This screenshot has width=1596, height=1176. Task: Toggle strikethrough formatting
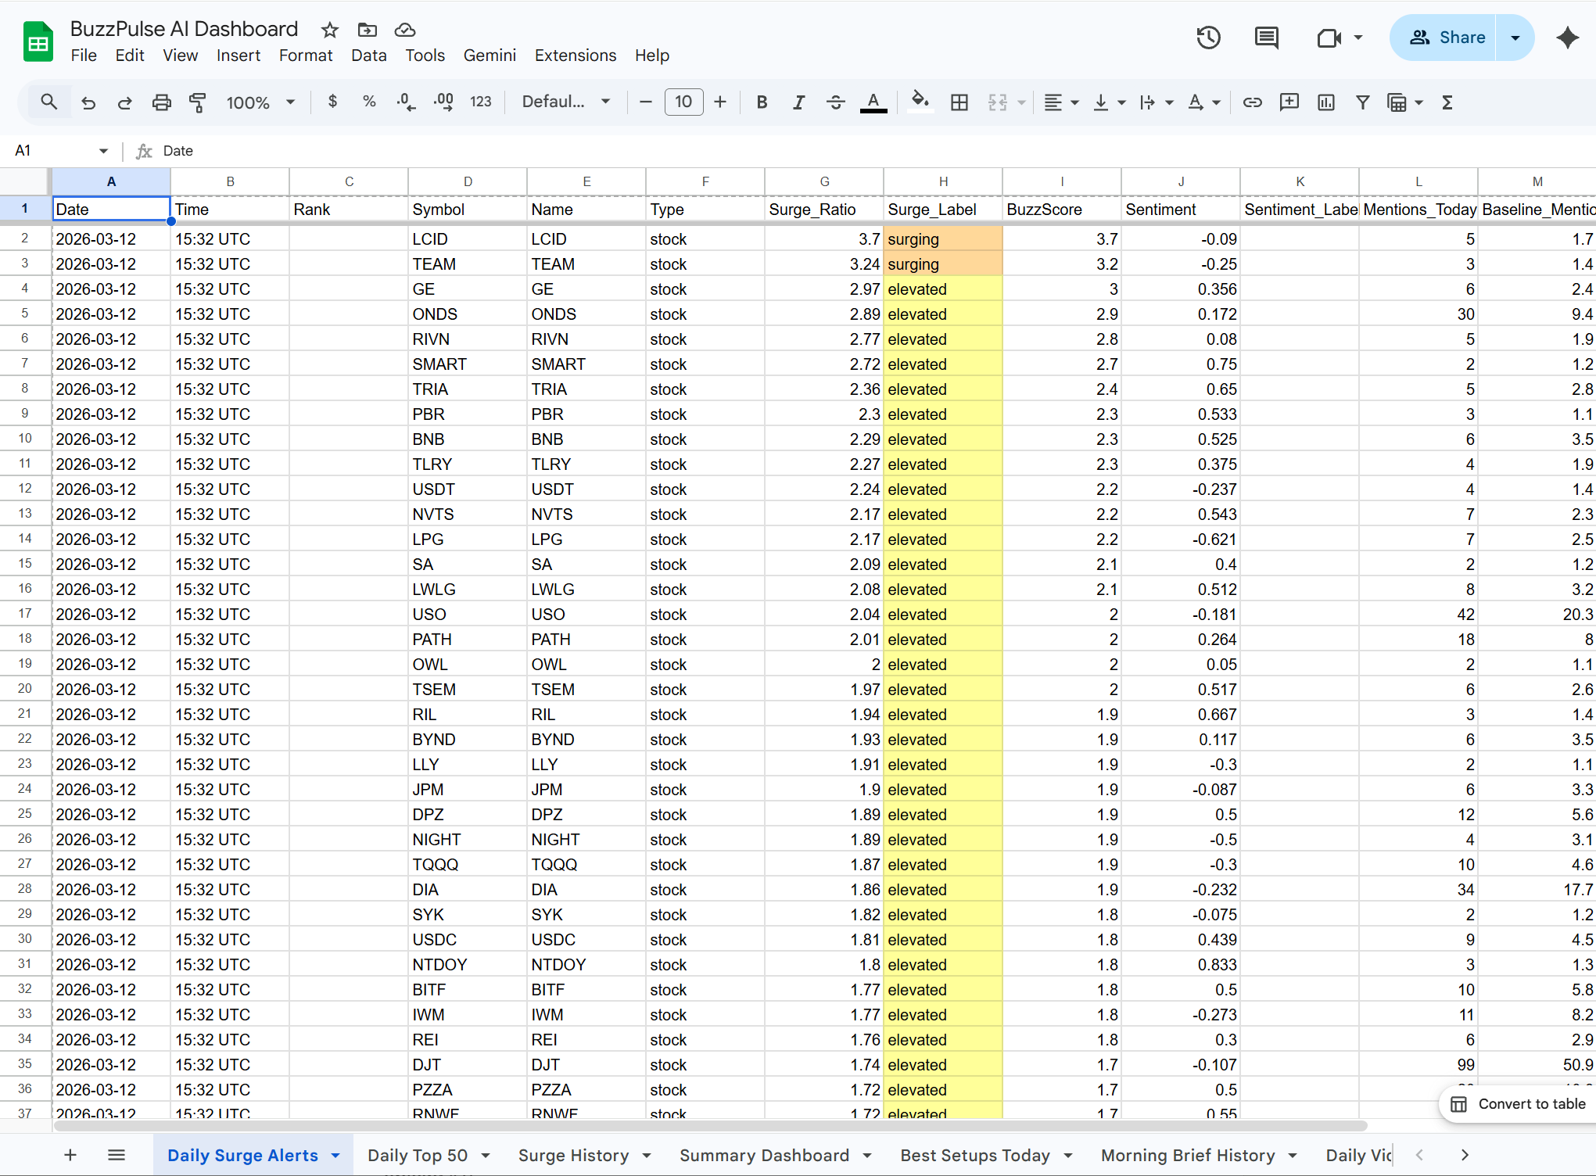point(836,102)
